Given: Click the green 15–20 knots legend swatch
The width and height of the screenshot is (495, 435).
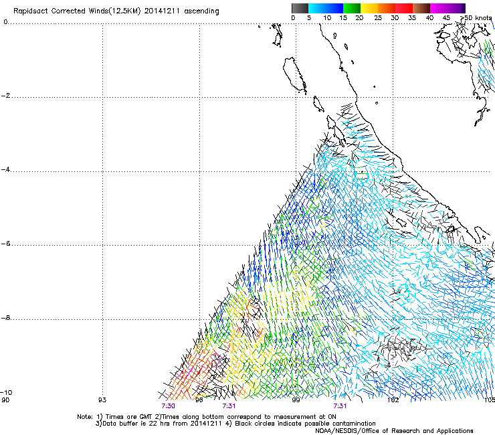Looking at the screenshot, I should pyautogui.click(x=352, y=8).
